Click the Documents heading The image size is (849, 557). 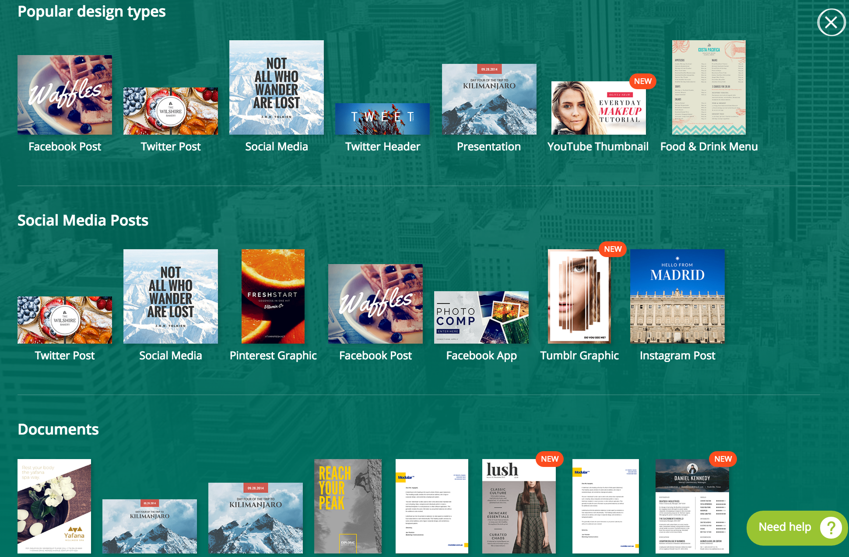(x=58, y=429)
